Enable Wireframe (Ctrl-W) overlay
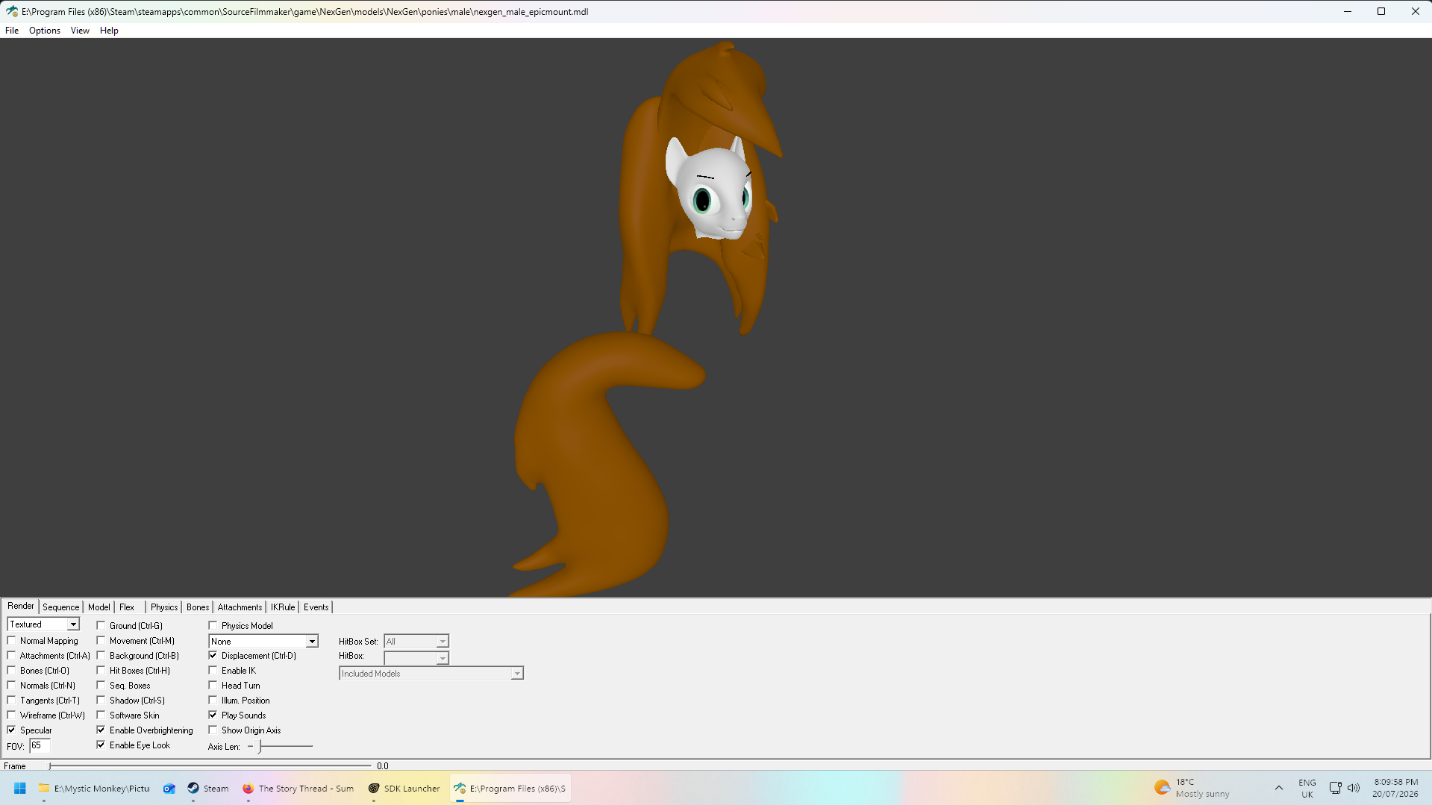Image resolution: width=1432 pixels, height=805 pixels. (x=12, y=715)
